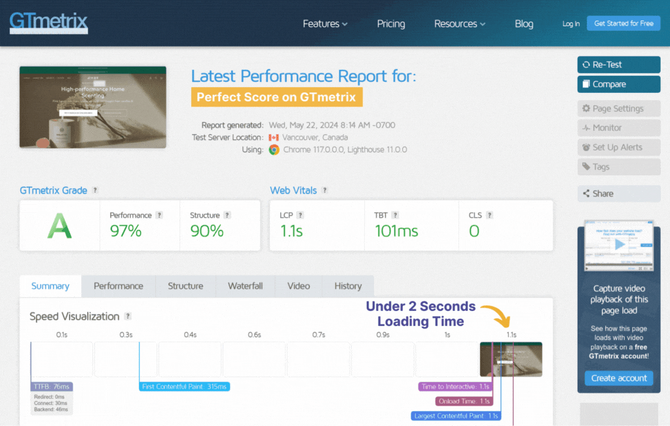Click Time to Interactive: 1.1s marker
670x426 pixels.
pos(455,387)
